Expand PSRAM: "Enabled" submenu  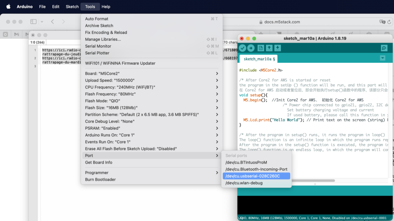[152, 128]
